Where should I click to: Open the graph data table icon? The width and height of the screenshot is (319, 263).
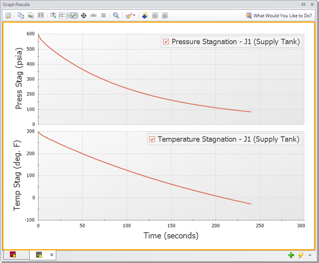(40, 16)
